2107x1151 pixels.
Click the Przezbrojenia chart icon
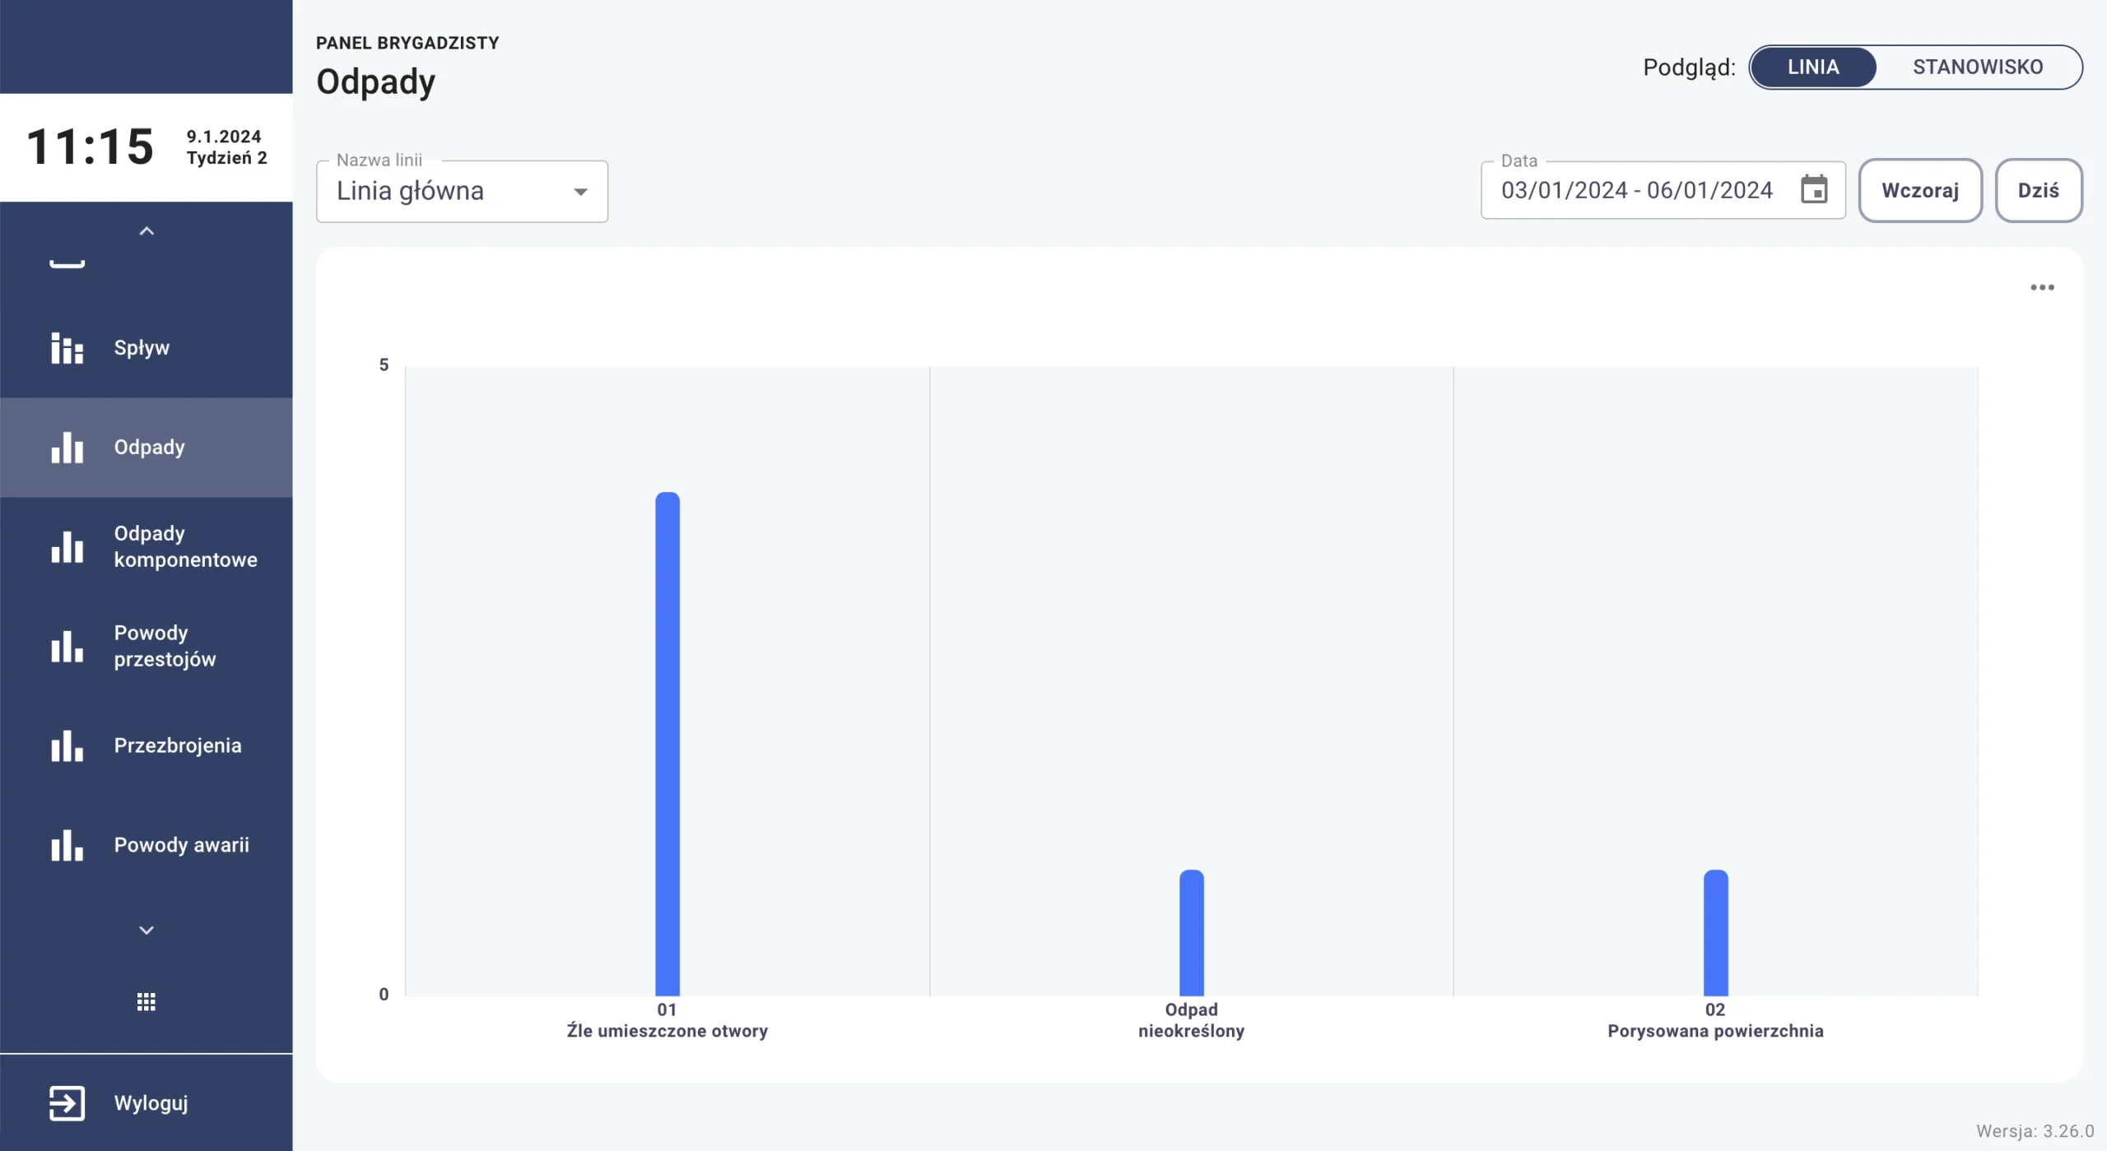click(67, 745)
